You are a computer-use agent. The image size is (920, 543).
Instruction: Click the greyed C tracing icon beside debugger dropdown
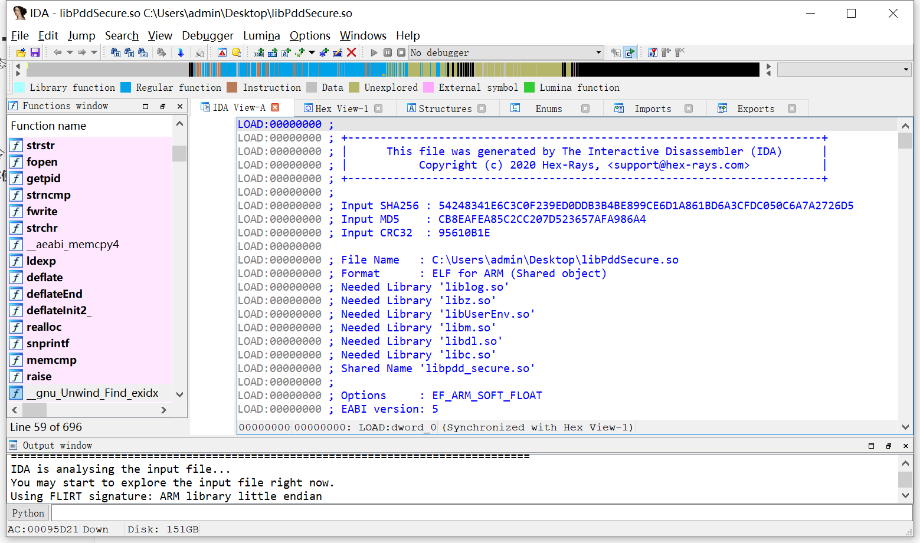(615, 52)
